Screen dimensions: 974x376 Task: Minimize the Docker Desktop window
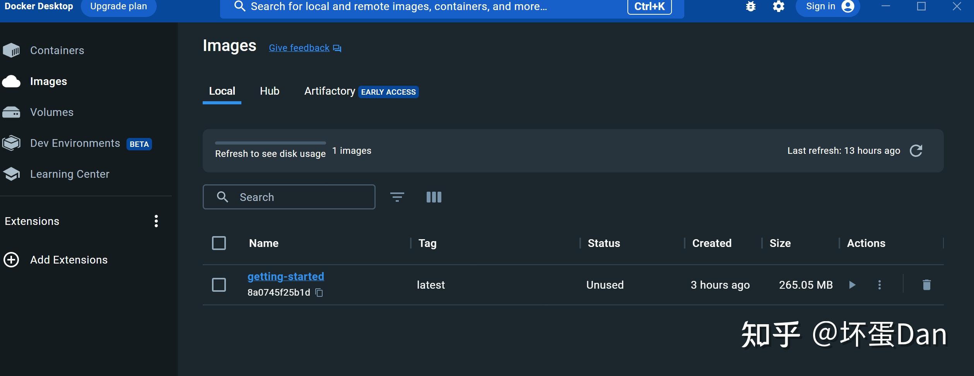[x=886, y=6]
